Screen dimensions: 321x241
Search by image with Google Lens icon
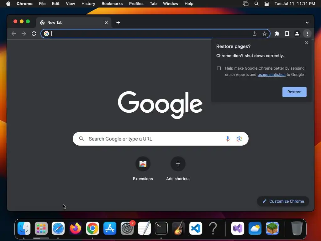click(x=239, y=139)
